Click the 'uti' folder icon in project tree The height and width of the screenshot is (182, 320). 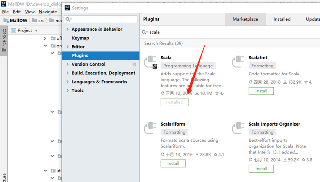click(53, 171)
